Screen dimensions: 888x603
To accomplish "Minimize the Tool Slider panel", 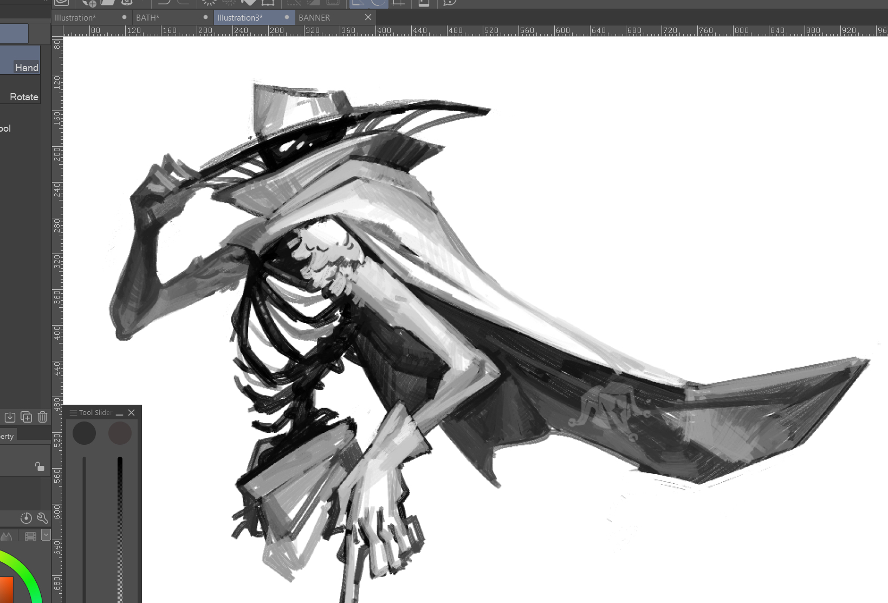I will coord(119,413).
